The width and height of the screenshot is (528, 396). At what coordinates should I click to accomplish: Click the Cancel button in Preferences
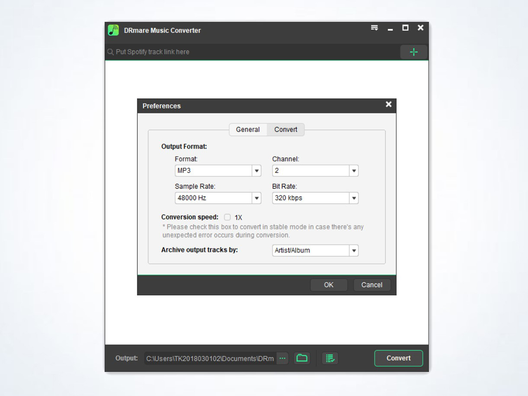(372, 285)
